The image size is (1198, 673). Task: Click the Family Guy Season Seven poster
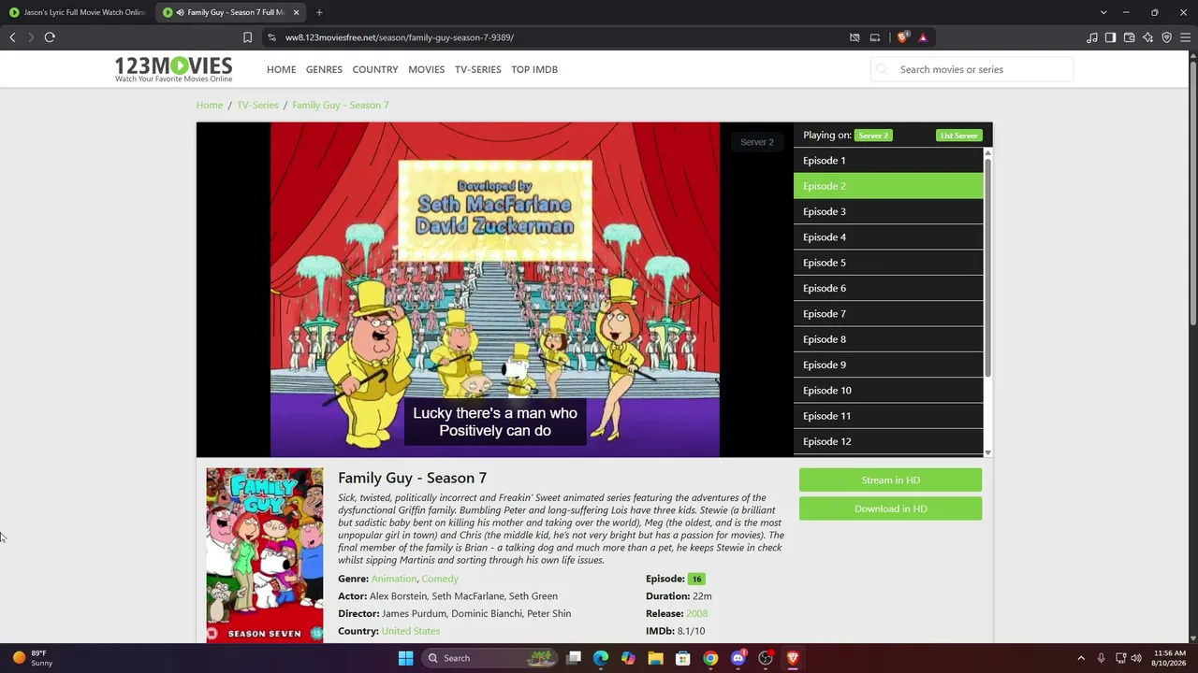(265, 555)
